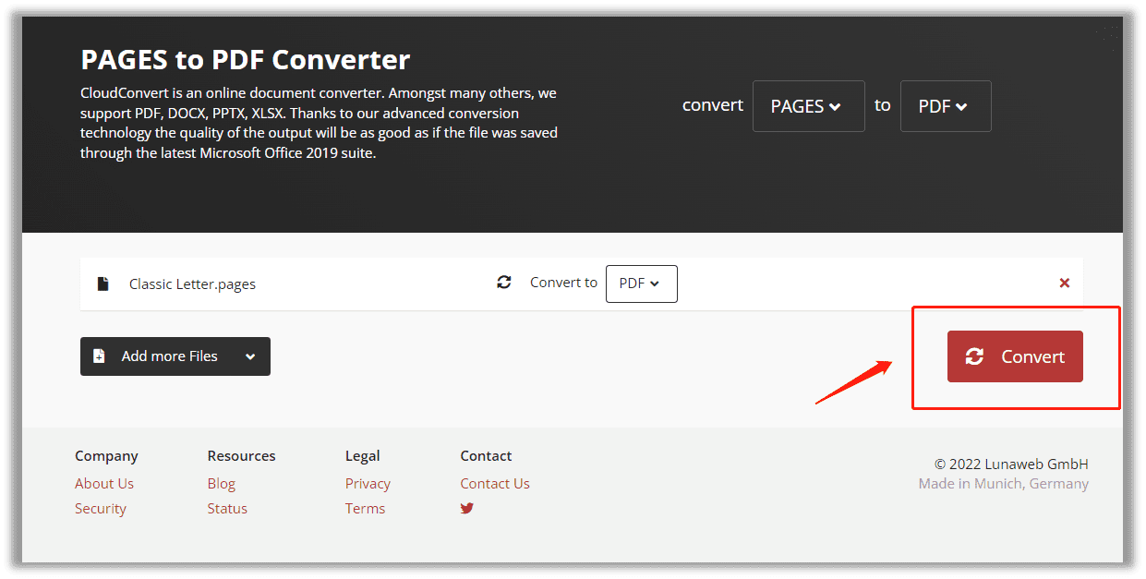Click the Legal footer heading

click(362, 455)
